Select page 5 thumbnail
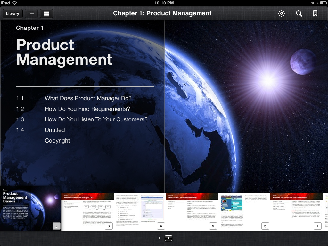The image size is (328, 246). 192,211
